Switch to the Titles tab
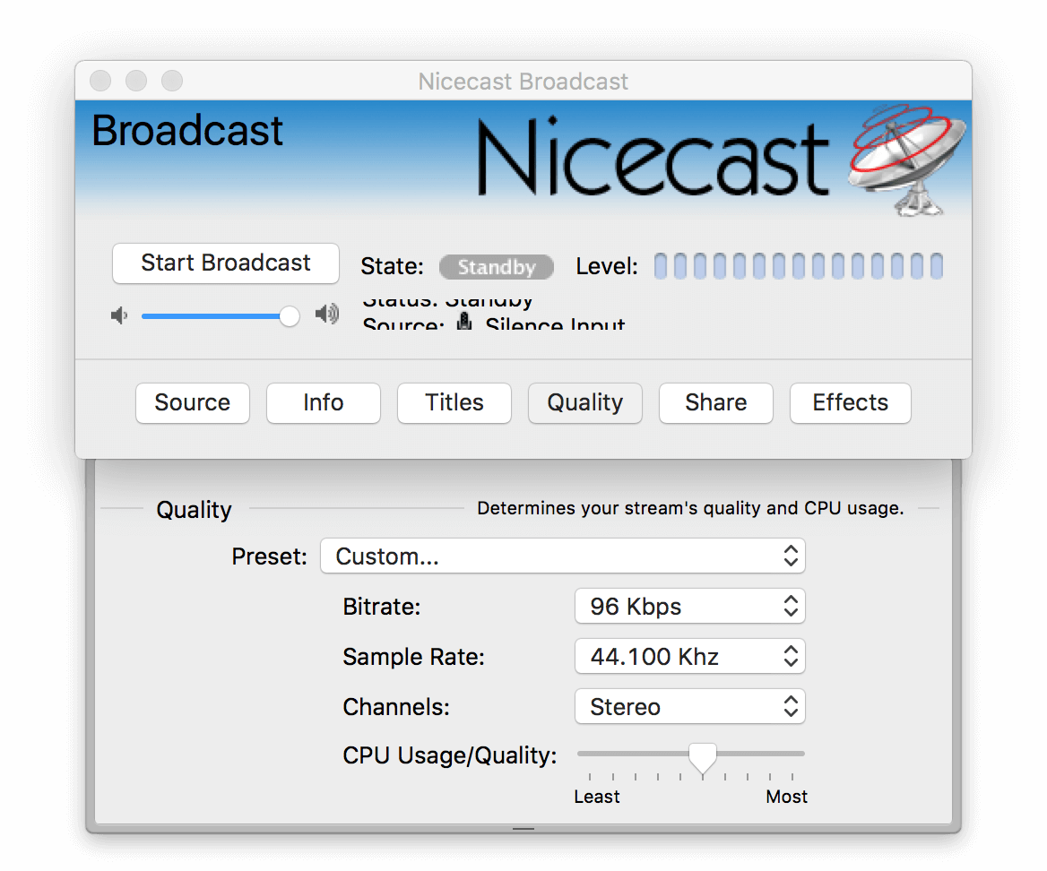 tap(454, 403)
